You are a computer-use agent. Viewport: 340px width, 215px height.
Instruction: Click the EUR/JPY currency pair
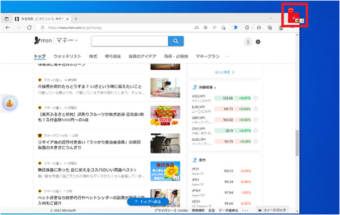(199, 107)
